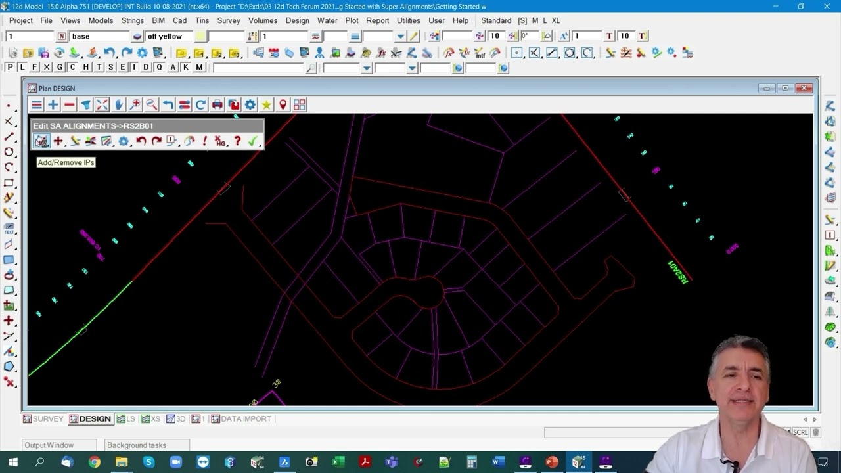The image size is (841, 473).
Task: Toggle the Q snap button
Action: [x=158, y=68]
